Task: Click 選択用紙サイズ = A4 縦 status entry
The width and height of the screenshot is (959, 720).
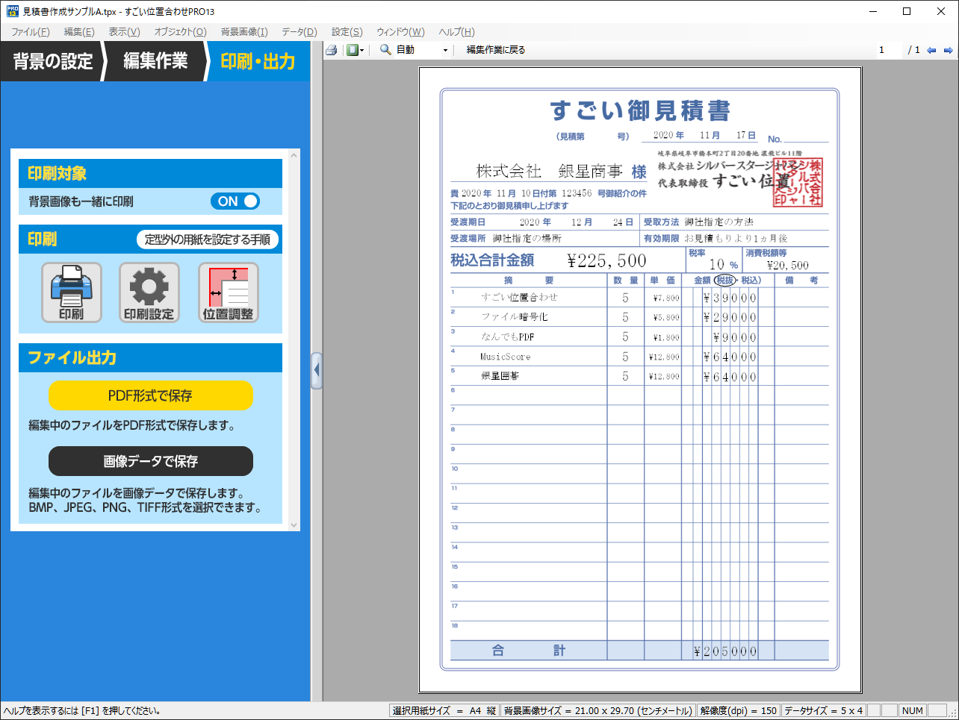Action: point(444,711)
